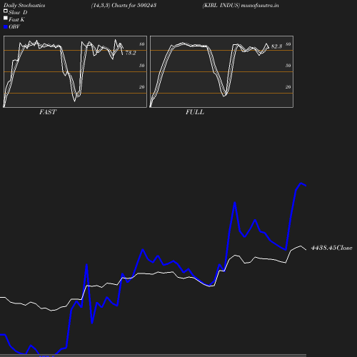
Task: Click the 82.3 value in FULL chart
Action: 276,46
